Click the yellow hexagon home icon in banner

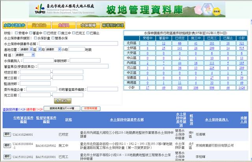pyautogui.click(x=217, y=11)
